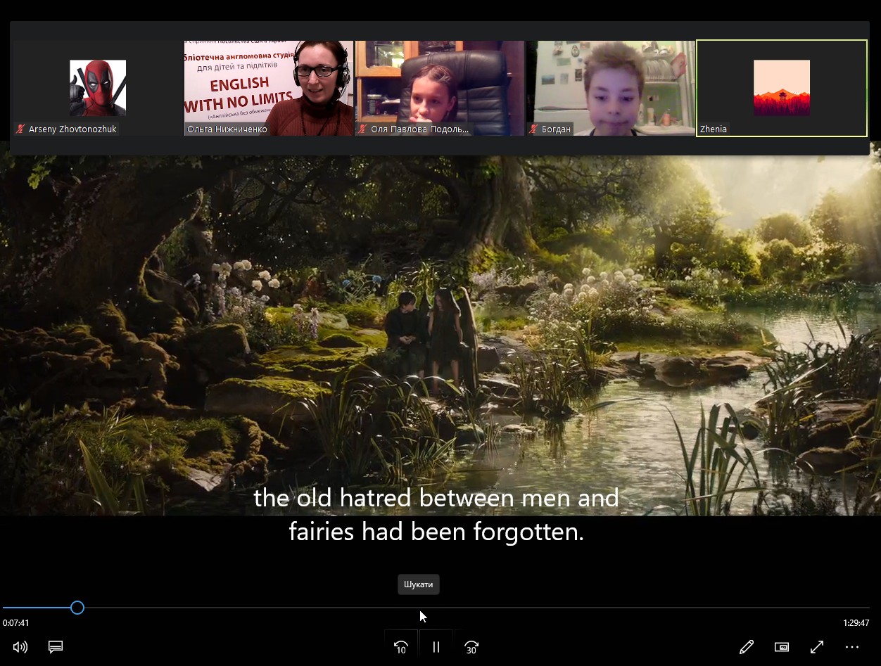Switch to mini player view

tap(782, 647)
